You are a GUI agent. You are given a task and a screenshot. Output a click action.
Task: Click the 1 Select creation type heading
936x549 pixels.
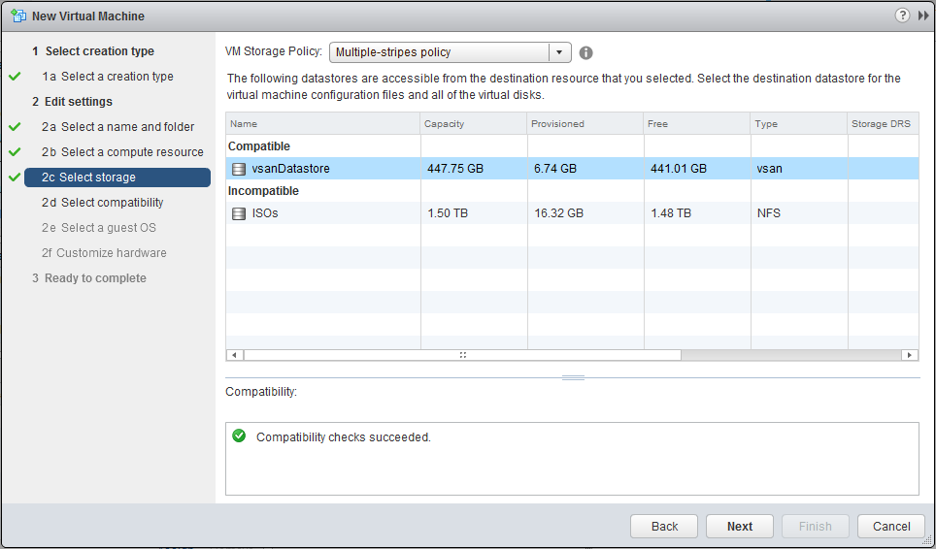tap(93, 51)
